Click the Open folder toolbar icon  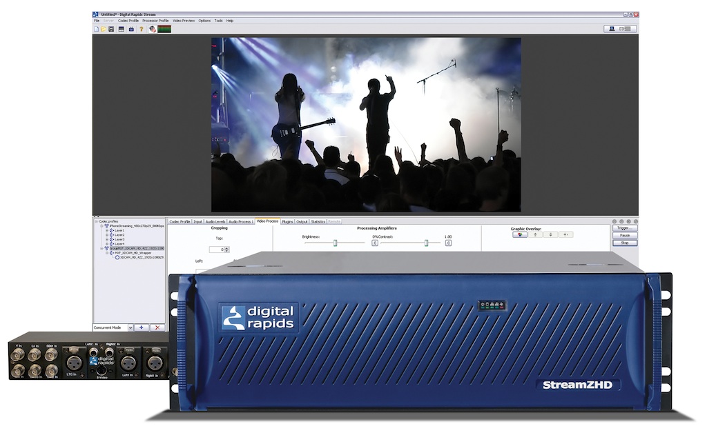point(104,29)
